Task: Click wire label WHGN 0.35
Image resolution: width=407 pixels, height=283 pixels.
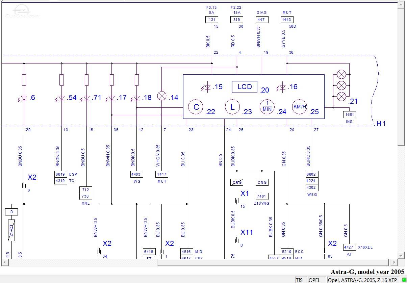Action: pyautogui.click(x=158, y=156)
